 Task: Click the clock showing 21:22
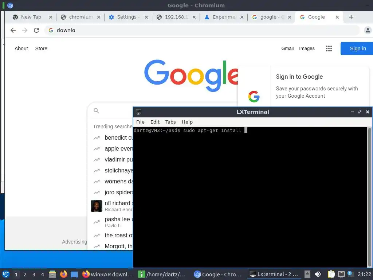(x=364, y=274)
